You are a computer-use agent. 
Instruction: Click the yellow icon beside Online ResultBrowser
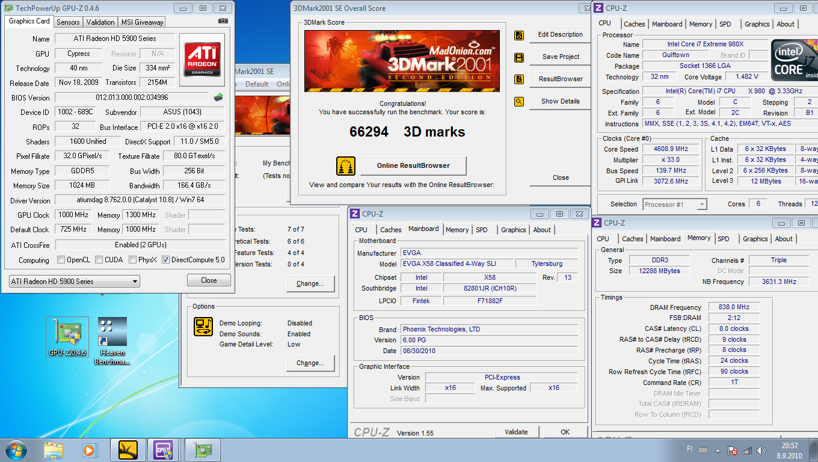click(345, 165)
